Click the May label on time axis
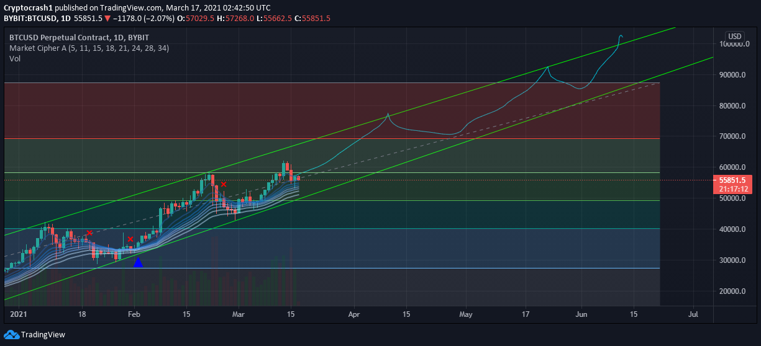The image size is (761, 346). click(x=466, y=314)
